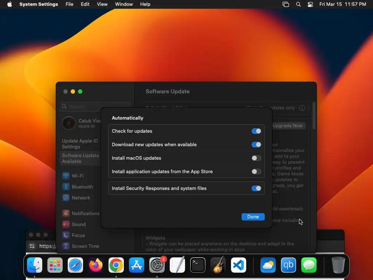
Task: Click the System Settings Dock icon with badge
Action: coord(157,265)
